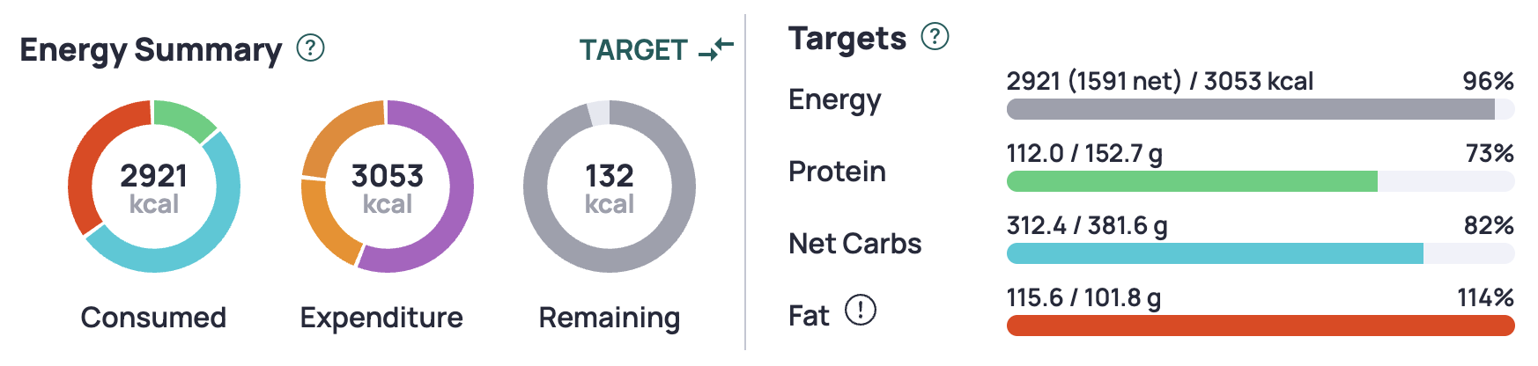This screenshot has width=1538, height=366.
Task: Click the Expenditure 3053 kcal donut chart
Action: (388, 187)
